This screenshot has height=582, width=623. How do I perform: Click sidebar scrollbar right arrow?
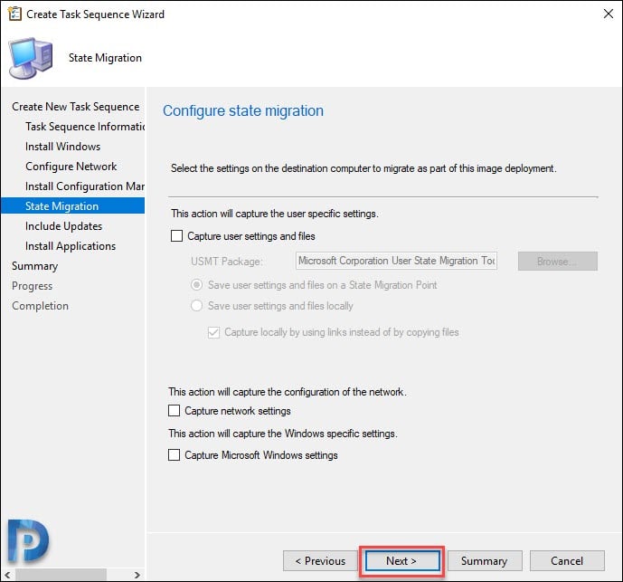[137, 575]
